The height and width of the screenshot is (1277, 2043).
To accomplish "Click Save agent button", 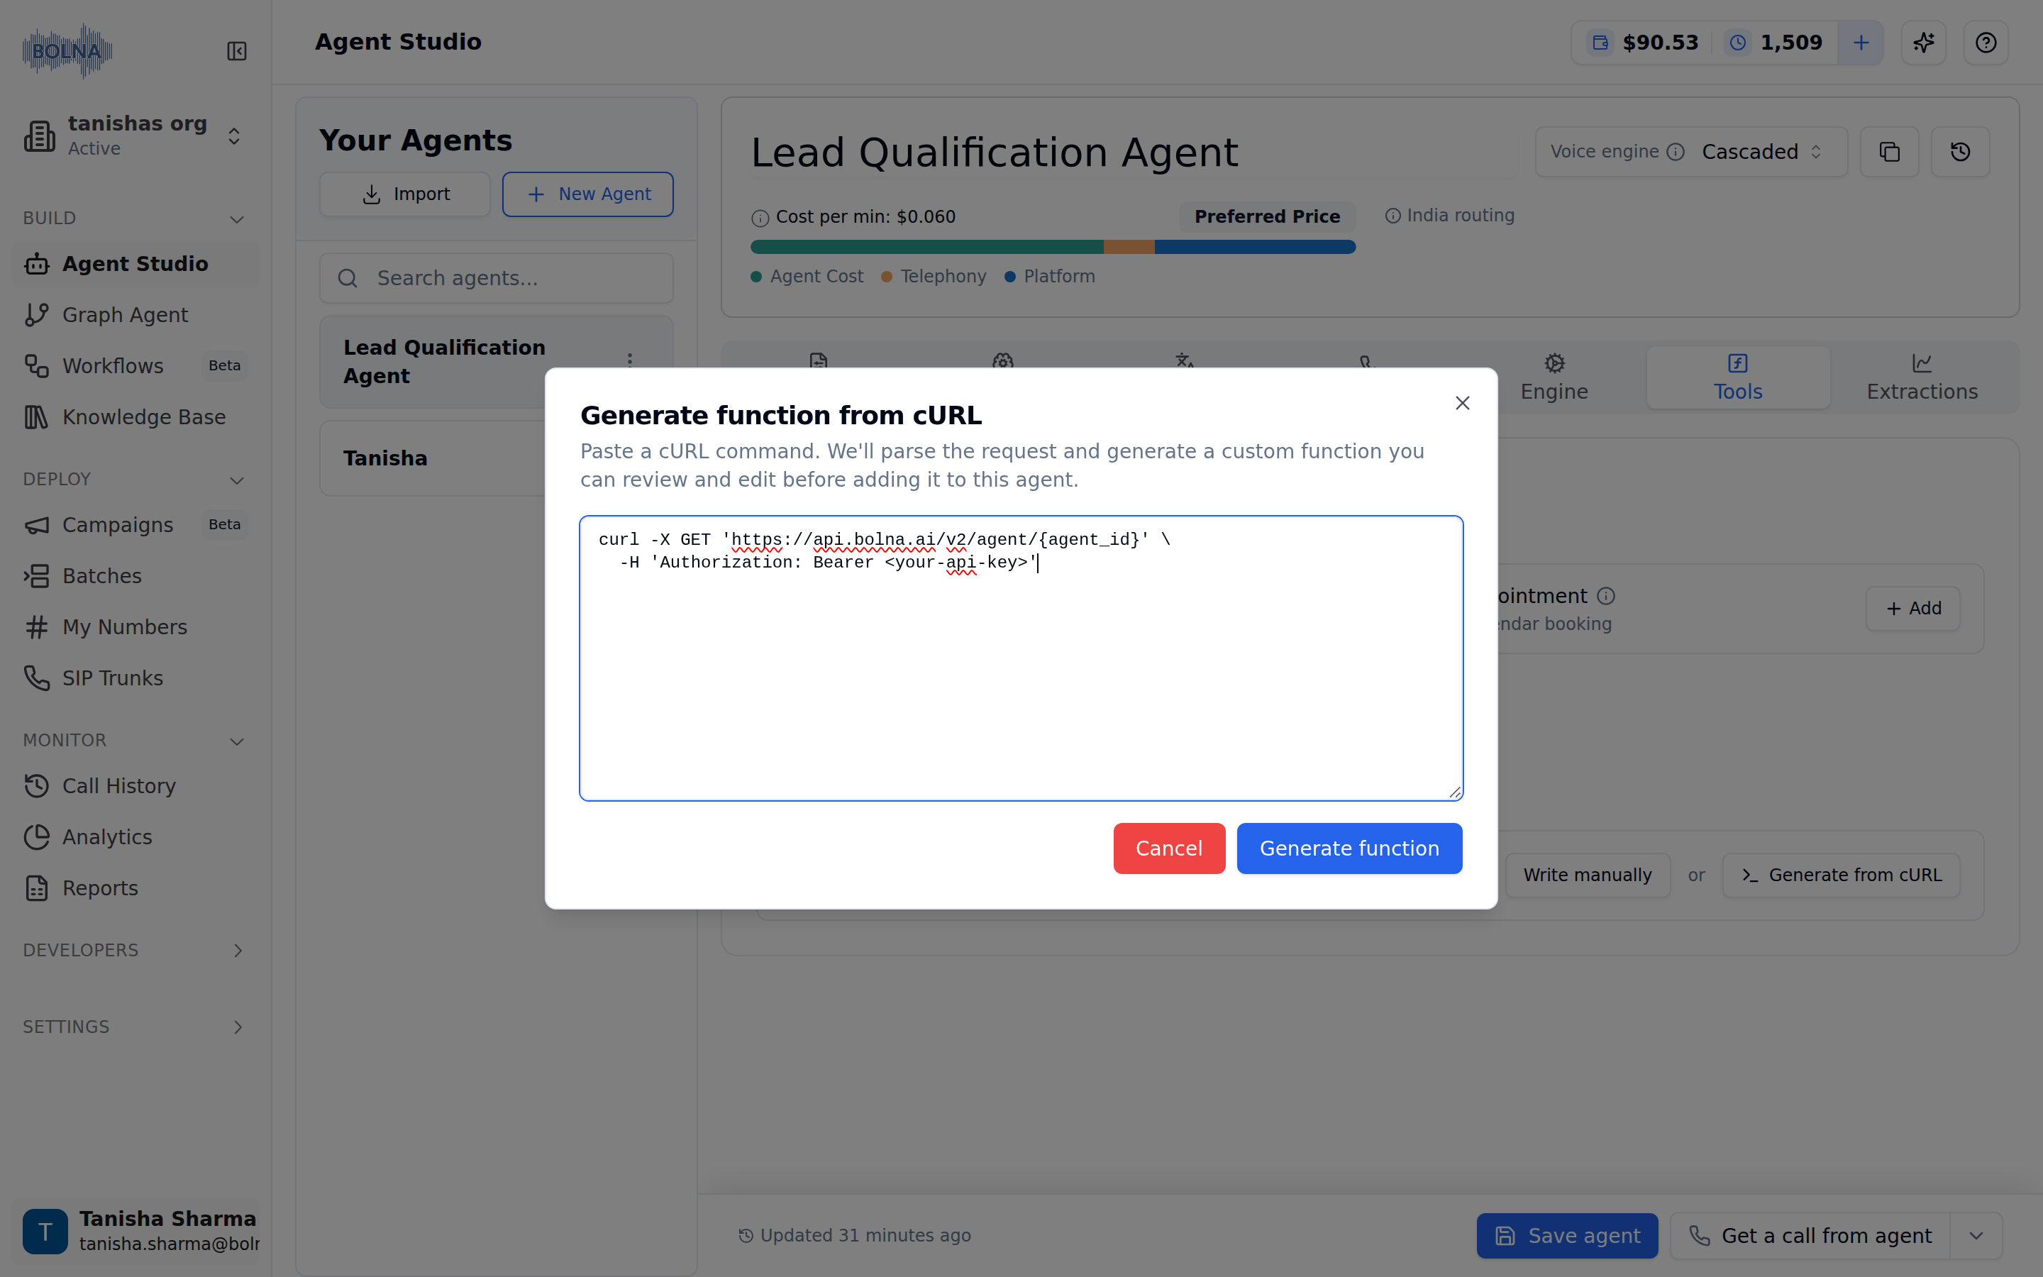I will point(1567,1236).
